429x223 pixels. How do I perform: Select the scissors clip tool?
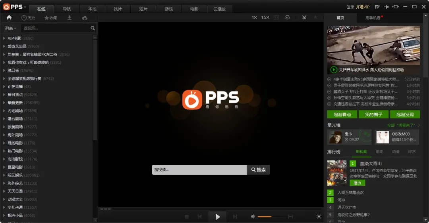(x=304, y=17)
